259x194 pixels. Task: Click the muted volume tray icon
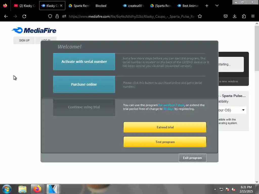click(x=233, y=189)
